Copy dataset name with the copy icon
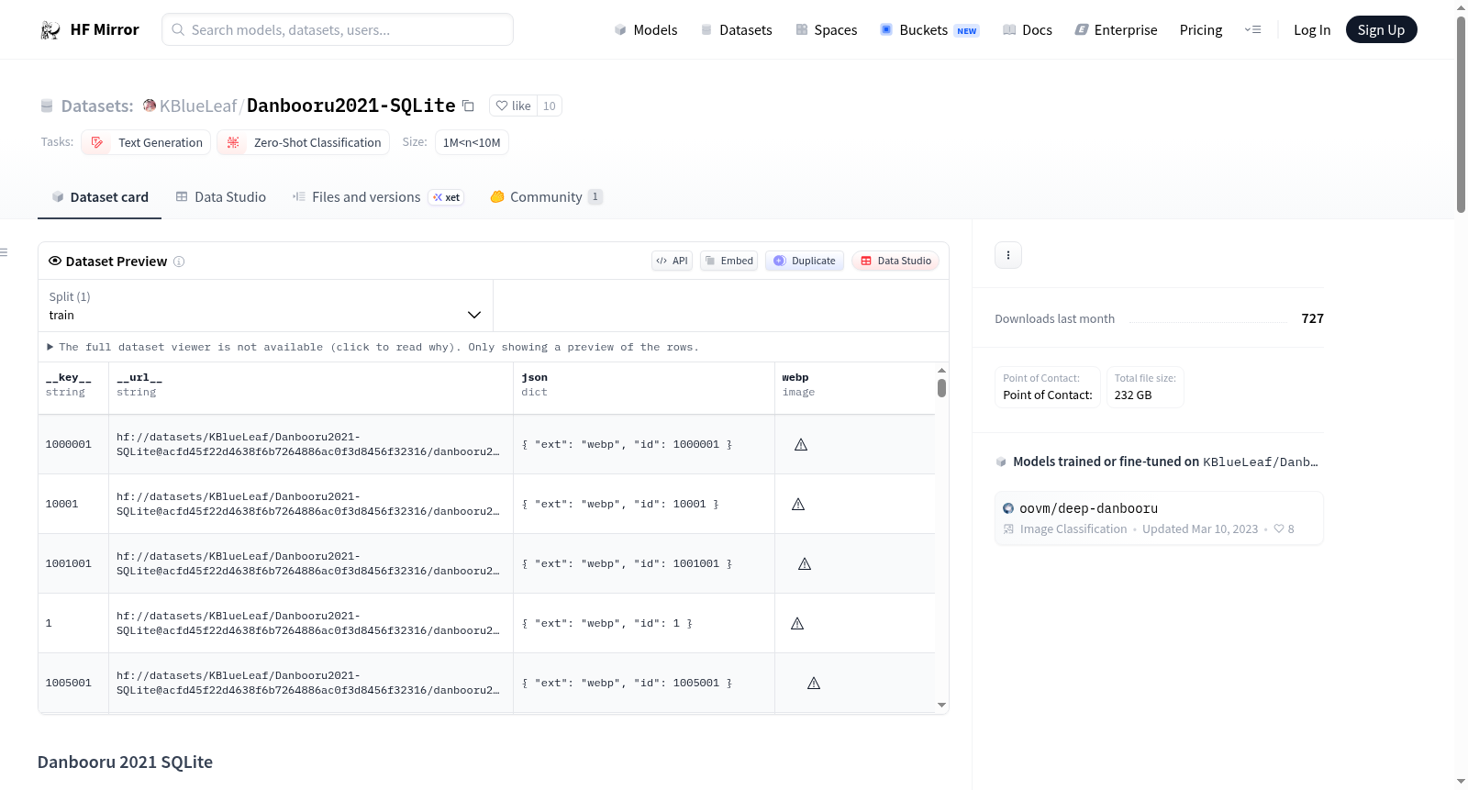This screenshot has width=1468, height=790. 468,106
